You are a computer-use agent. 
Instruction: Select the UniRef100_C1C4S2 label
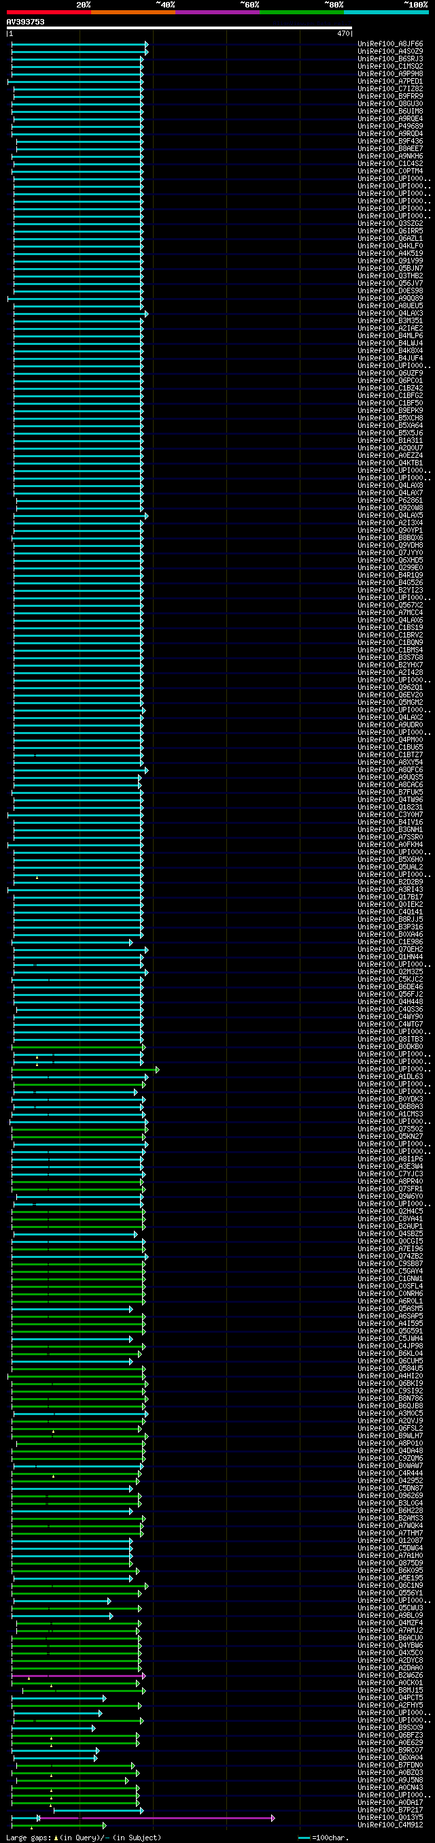pyautogui.click(x=390, y=164)
